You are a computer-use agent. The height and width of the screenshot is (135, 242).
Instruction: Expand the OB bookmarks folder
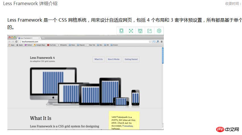coord(106,45)
